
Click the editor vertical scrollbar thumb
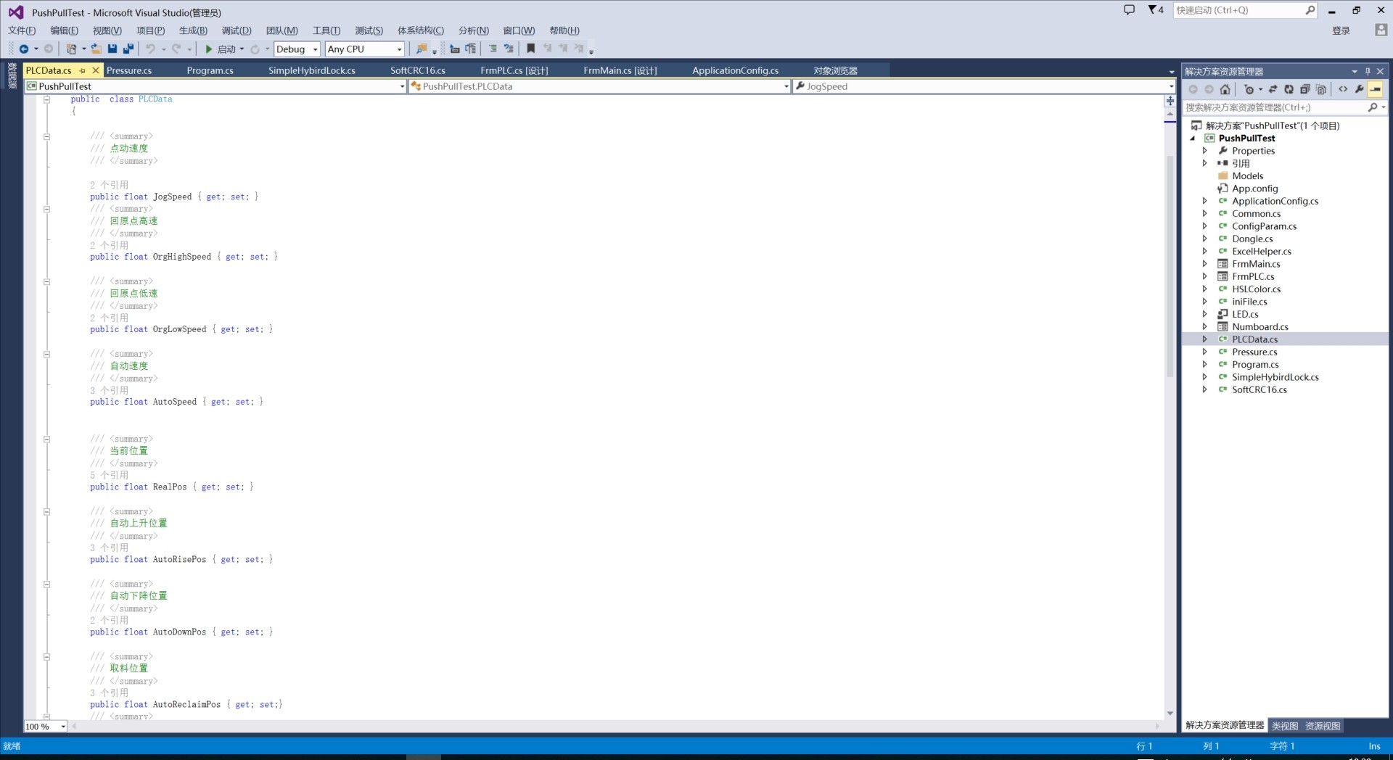pos(1170,265)
